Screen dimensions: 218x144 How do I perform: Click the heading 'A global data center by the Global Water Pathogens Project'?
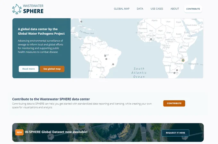click(41, 31)
